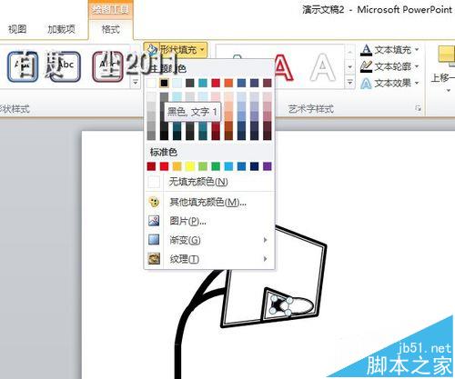This screenshot has width=455, height=379.
Task: Open the 形状填充 shape fill dropdown
Action: 176,49
